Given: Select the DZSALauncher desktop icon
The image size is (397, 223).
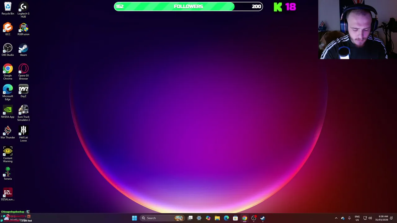Looking at the screenshot, I should click(x=8, y=195).
